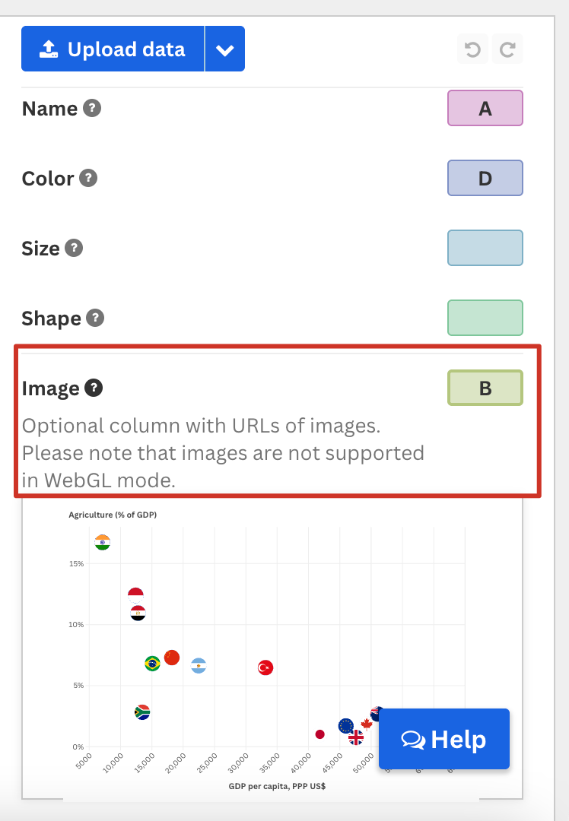Click the empty Shape column field
This screenshot has width=569, height=821.
485,318
